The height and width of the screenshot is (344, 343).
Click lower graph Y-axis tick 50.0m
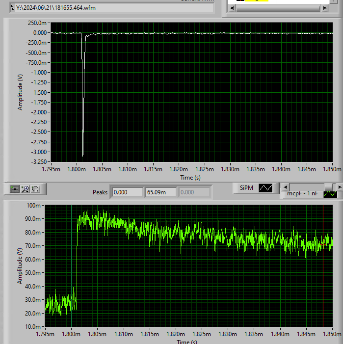(33, 273)
